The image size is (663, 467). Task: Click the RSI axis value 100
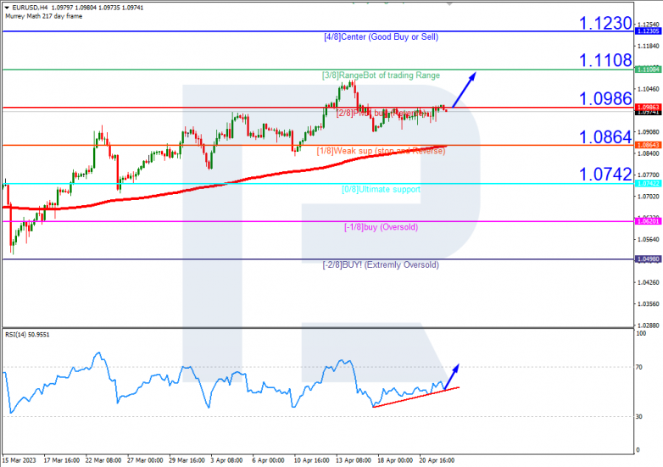click(641, 333)
